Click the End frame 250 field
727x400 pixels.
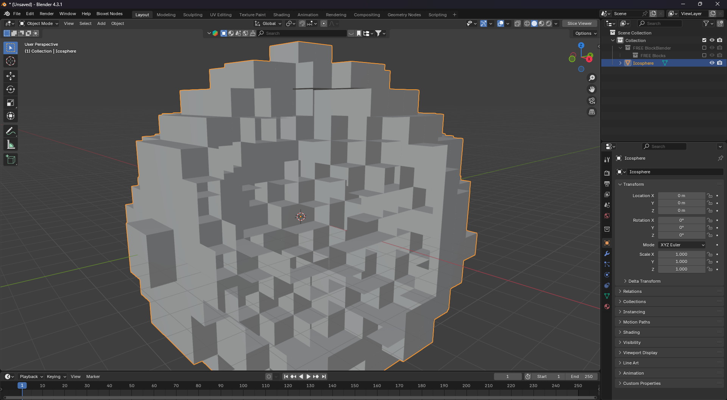coord(582,377)
